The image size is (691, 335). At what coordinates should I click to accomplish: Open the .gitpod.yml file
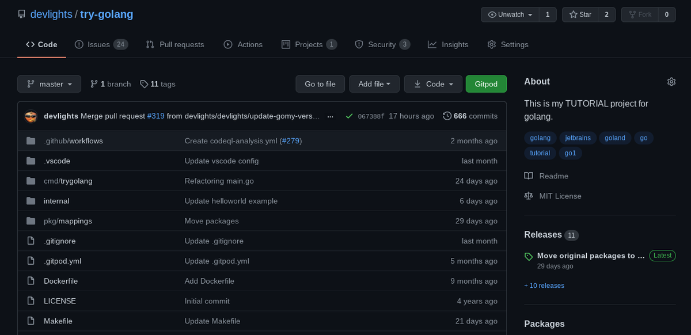point(62,261)
